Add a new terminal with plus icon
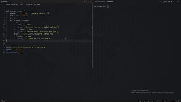This screenshot has width=181, height=102. [x=160, y=2]
